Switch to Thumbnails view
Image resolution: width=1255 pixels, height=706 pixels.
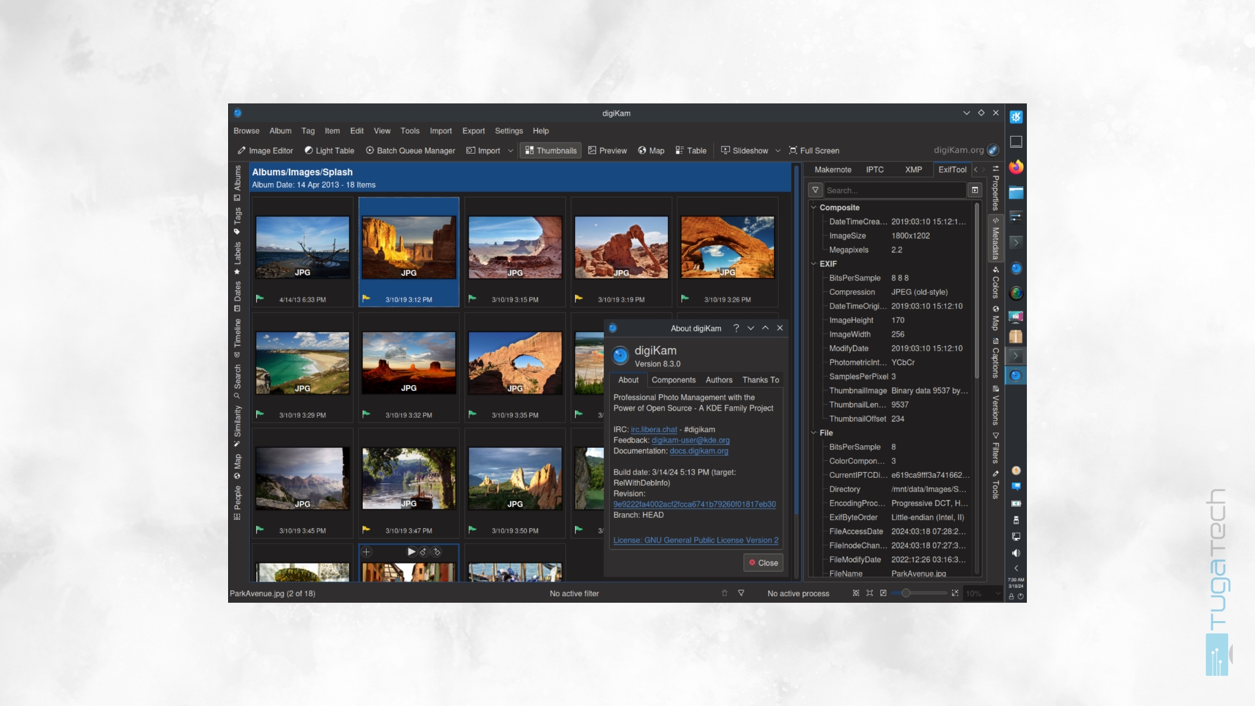(550, 150)
